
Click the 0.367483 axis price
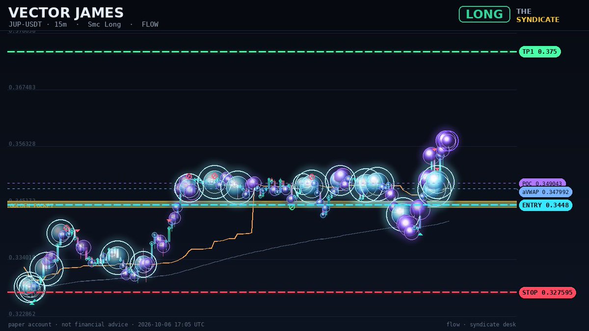click(x=22, y=87)
